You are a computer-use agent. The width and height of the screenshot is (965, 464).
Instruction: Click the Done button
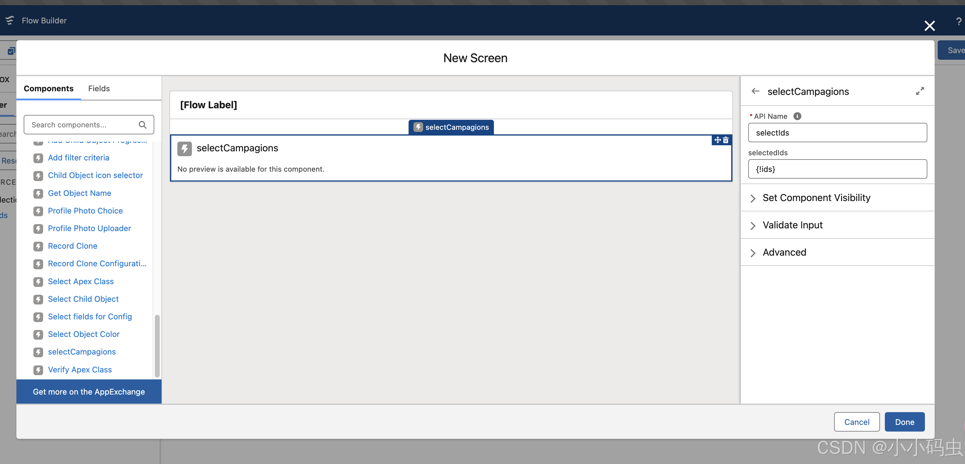pyautogui.click(x=904, y=422)
